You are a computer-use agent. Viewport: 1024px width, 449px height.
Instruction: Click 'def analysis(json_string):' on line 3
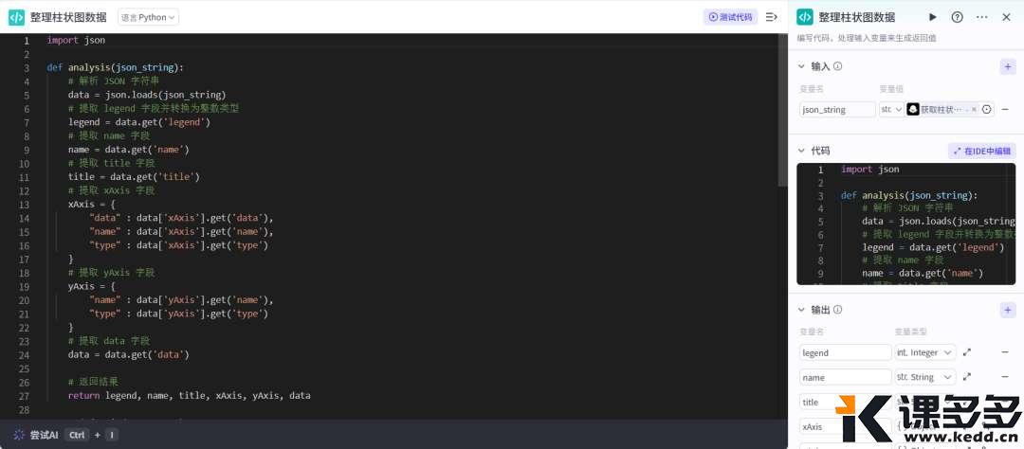(x=116, y=67)
